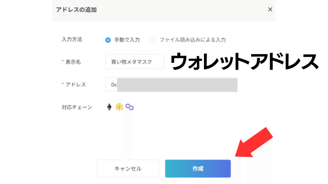Click the purple Polygon chain icon
Image resolution: width=328 pixels, height=184 pixels.
click(130, 107)
